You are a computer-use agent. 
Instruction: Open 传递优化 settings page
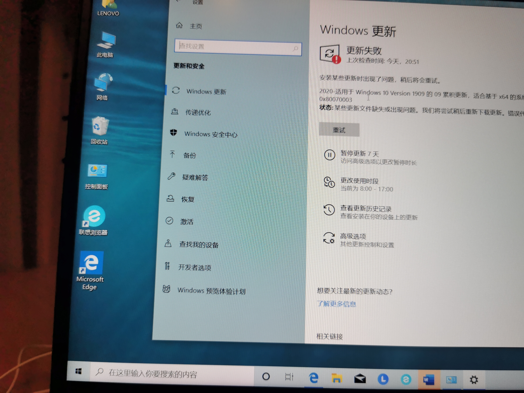pyautogui.click(x=198, y=112)
